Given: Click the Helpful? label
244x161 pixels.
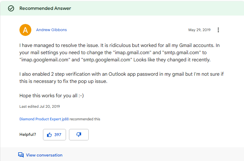Looking at the screenshot, I should (x=28, y=134).
